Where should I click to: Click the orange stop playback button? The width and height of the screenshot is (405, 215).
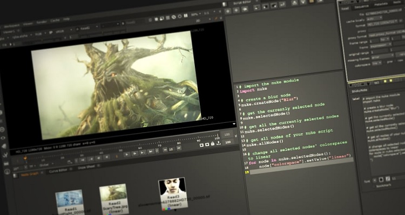click(x=117, y=156)
